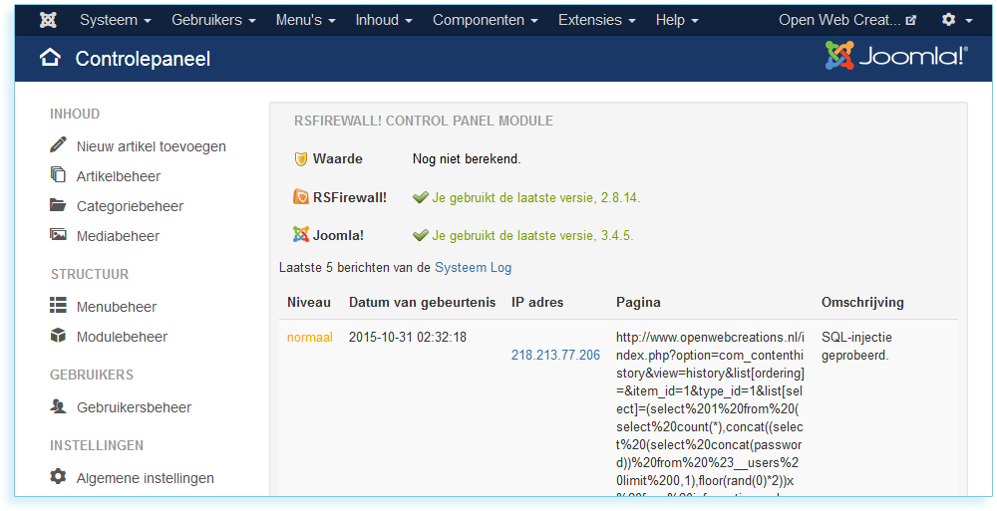Click the GEBRUIKERS sidebar heading
Viewport: 997px width, 511px height.
pos(92,375)
